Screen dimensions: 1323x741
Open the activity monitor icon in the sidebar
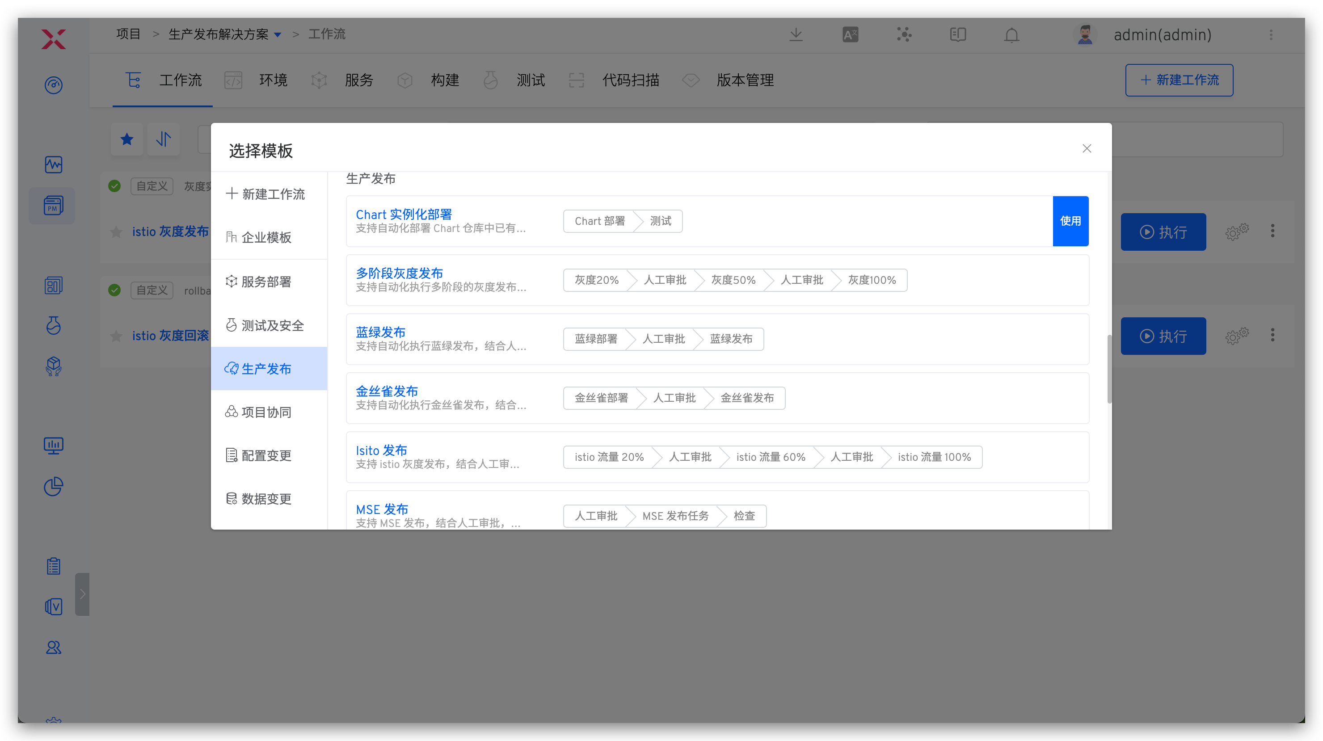[54, 164]
